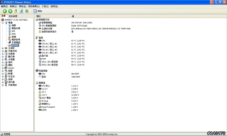The image size is (227, 136).
Task: Click the 報告 Report toolbar button
Action: pyautogui.click(x=38, y=11)
